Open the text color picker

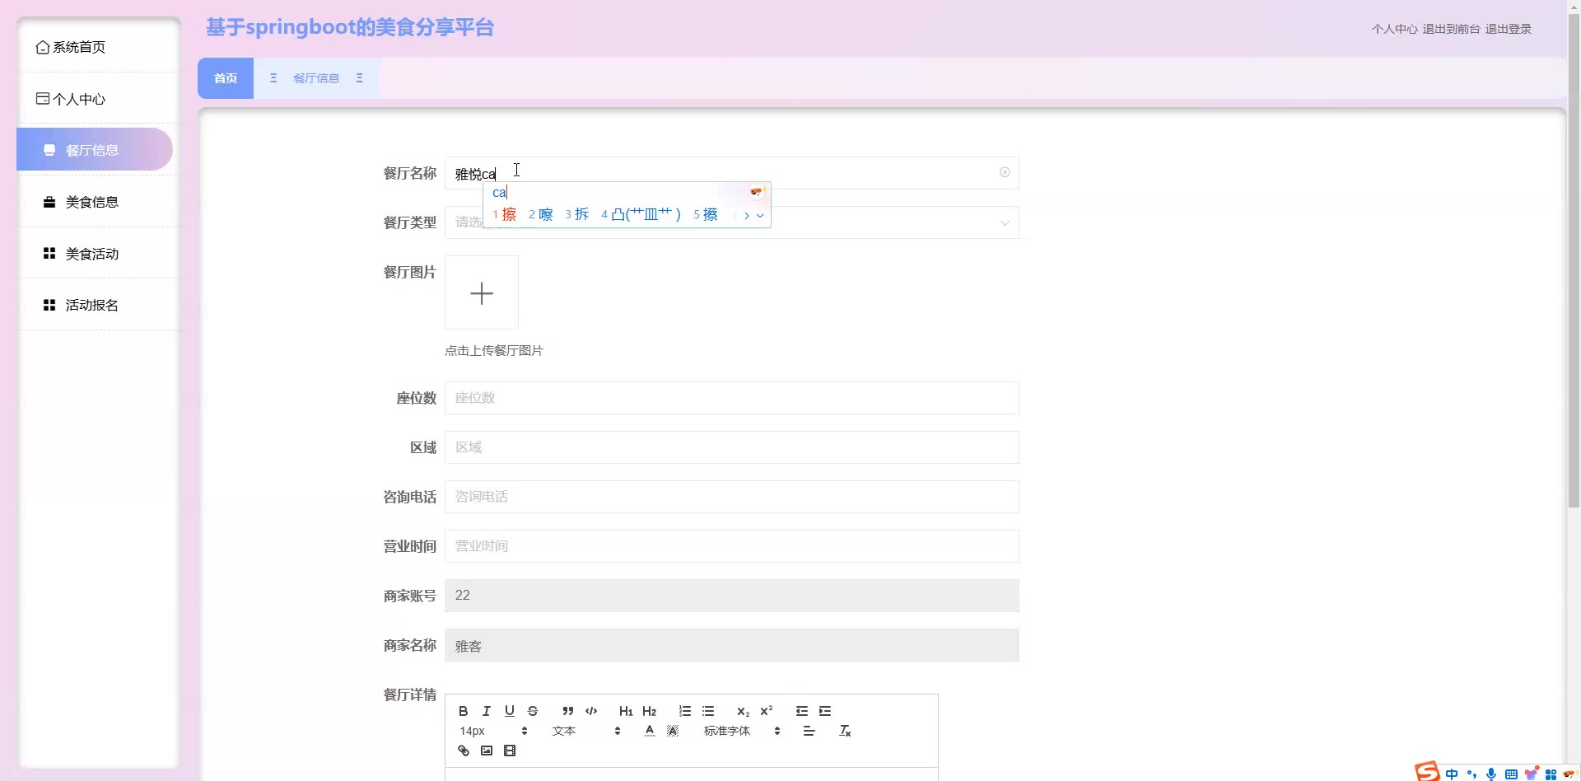pyautogui.click(x=649, y=731)
